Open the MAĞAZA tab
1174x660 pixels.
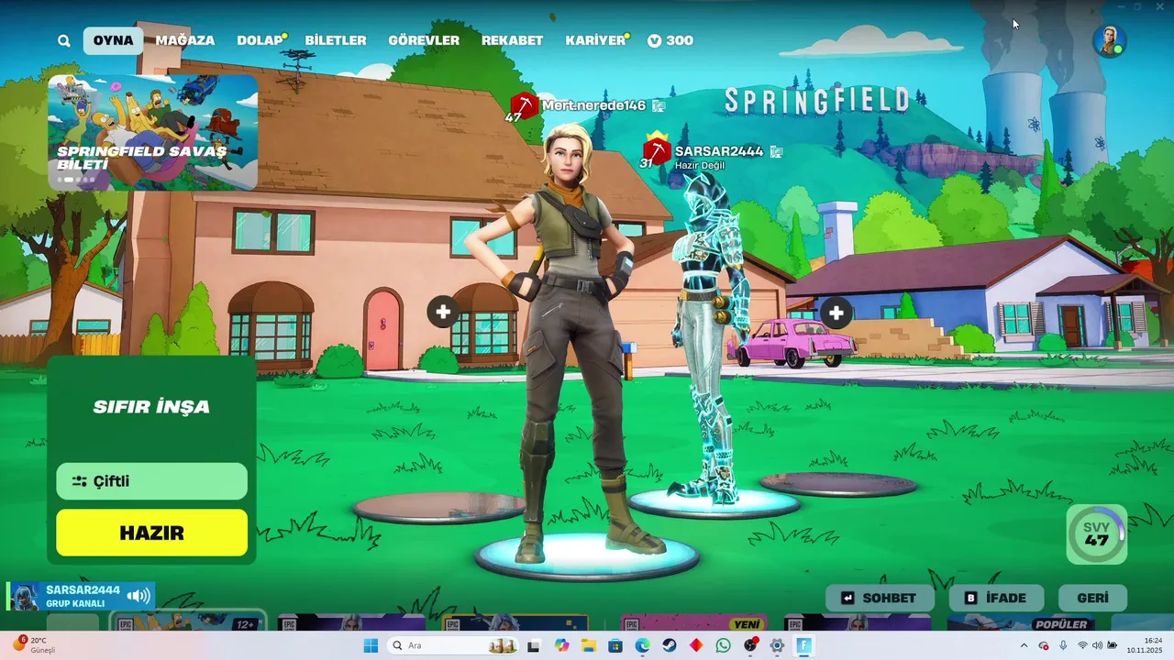184,40
